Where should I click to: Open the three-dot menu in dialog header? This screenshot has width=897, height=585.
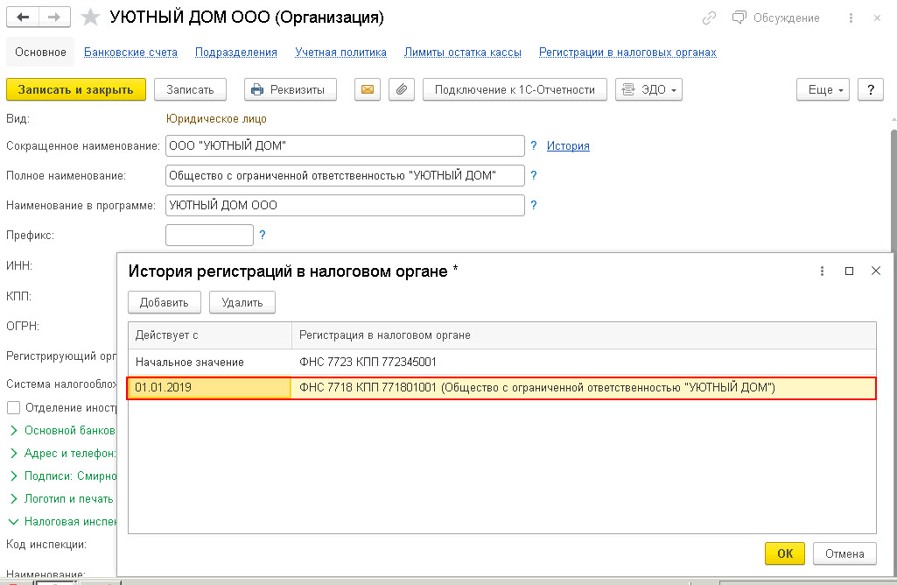pos(822,271)
